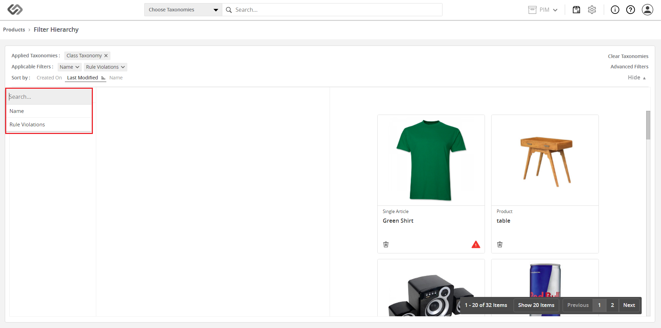Open Advanced Filters

pyautogui.click(x=629, y=67)
